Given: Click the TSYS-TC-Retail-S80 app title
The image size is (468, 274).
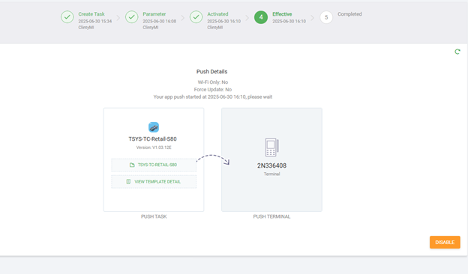Looking at the screenshot, I should pyautogui.click(x=152, y=138).
